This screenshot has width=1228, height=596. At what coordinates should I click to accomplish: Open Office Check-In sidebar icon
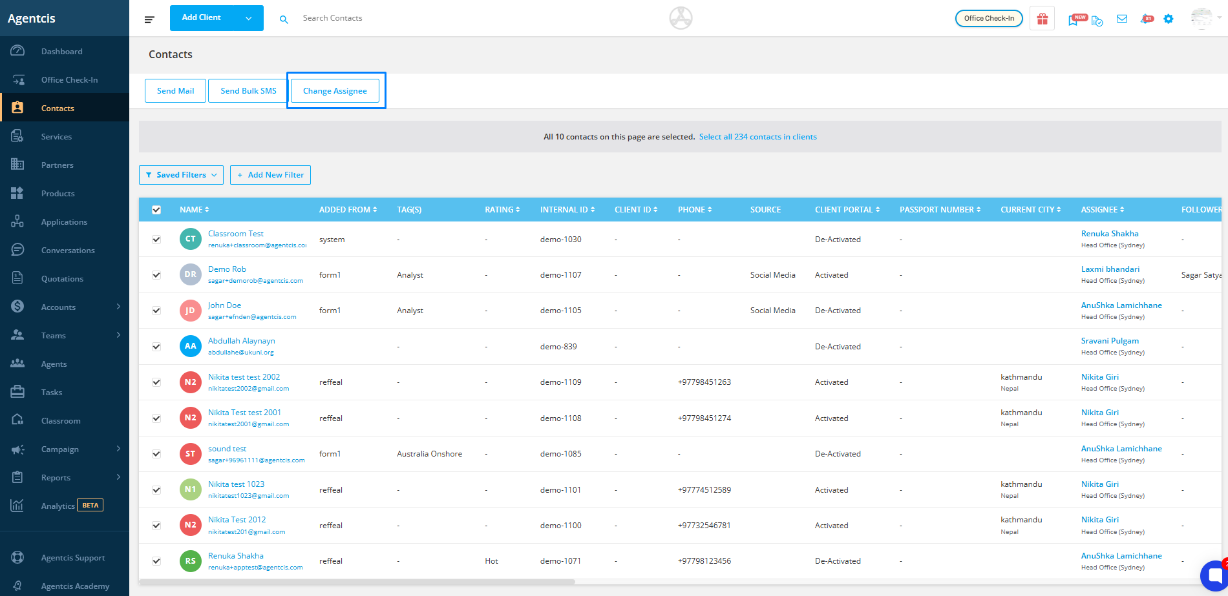(17, 79)
